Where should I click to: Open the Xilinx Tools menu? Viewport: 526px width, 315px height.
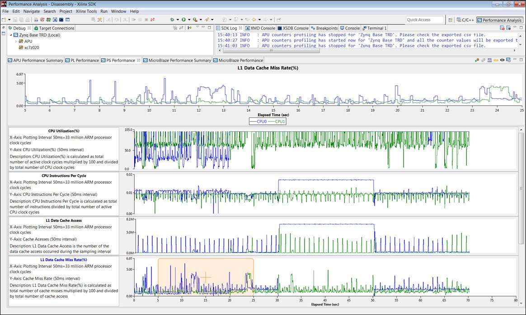86,11
